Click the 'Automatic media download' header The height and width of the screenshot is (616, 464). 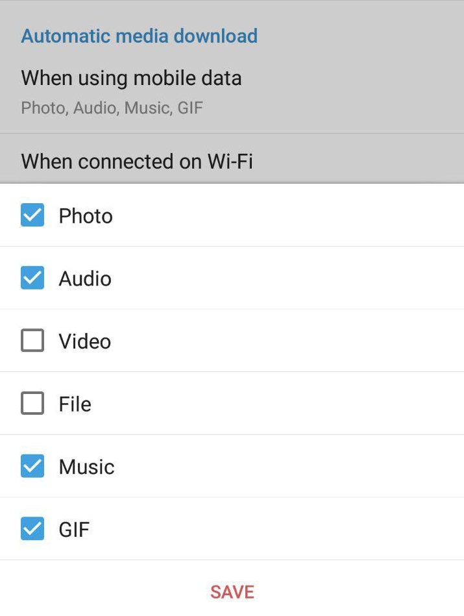click(x=139, y=36)
